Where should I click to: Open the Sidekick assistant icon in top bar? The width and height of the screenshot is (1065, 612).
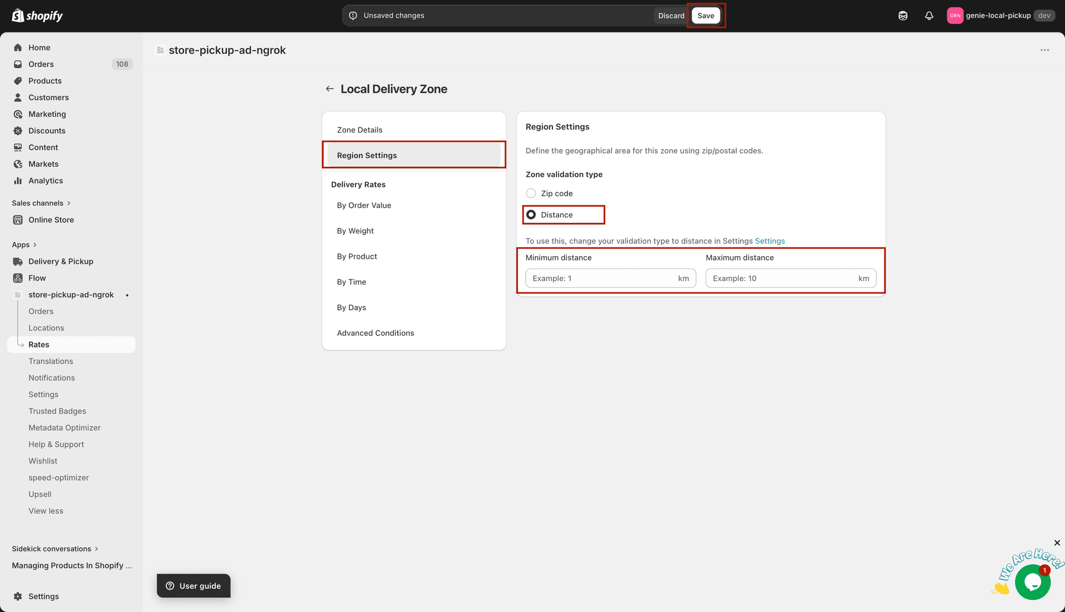click(x=903, y=16)
